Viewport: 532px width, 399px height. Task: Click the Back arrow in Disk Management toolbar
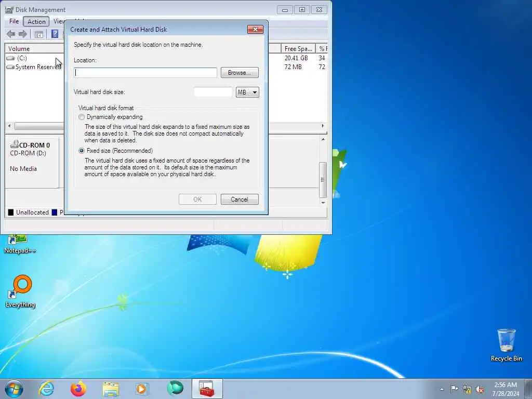coord(11,34)
